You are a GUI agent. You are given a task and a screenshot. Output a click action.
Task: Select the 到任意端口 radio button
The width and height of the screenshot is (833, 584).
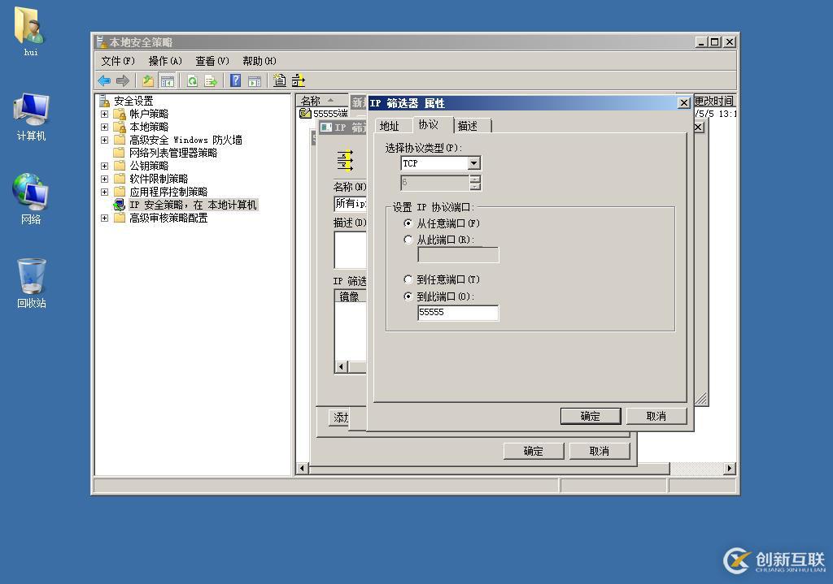coord(408,279)
